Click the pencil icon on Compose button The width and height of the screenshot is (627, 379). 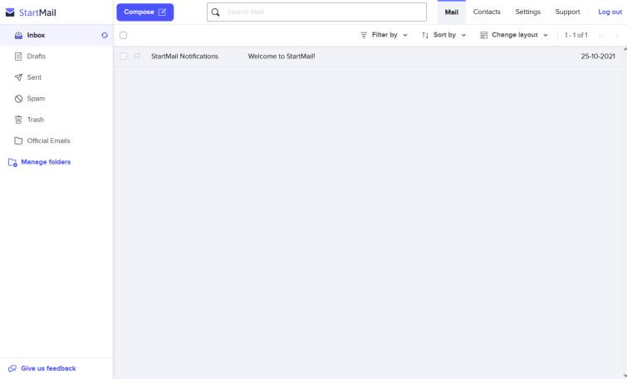[x=162, y=12]
